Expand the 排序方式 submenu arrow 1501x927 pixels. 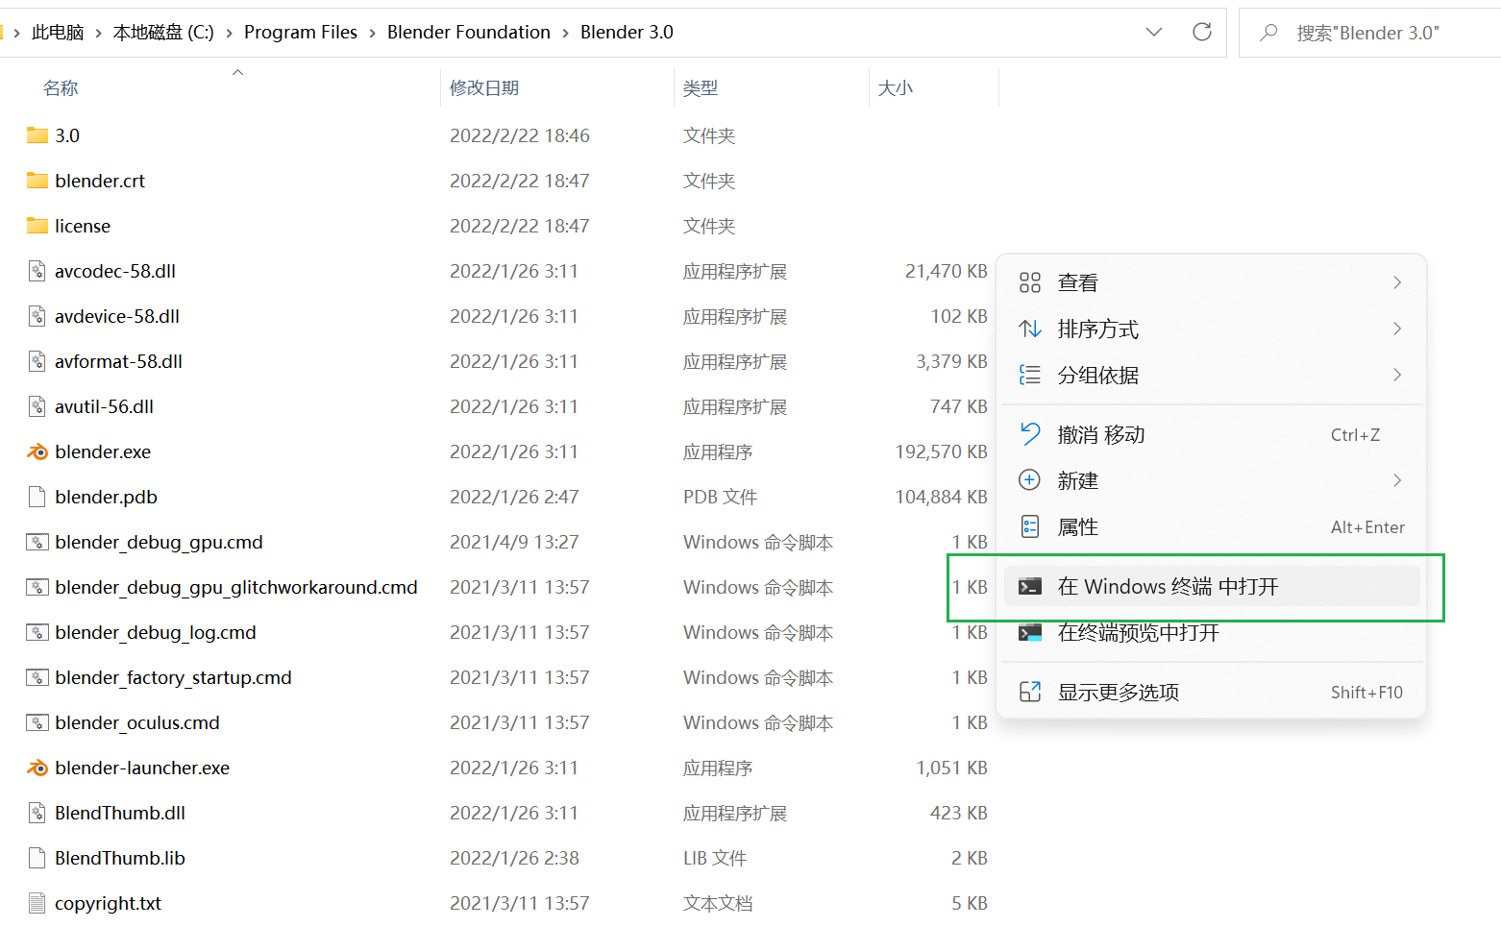point(1397,329)
